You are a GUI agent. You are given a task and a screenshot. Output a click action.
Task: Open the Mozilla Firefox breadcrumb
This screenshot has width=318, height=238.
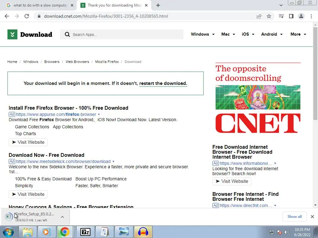click(x=107, y=62)
